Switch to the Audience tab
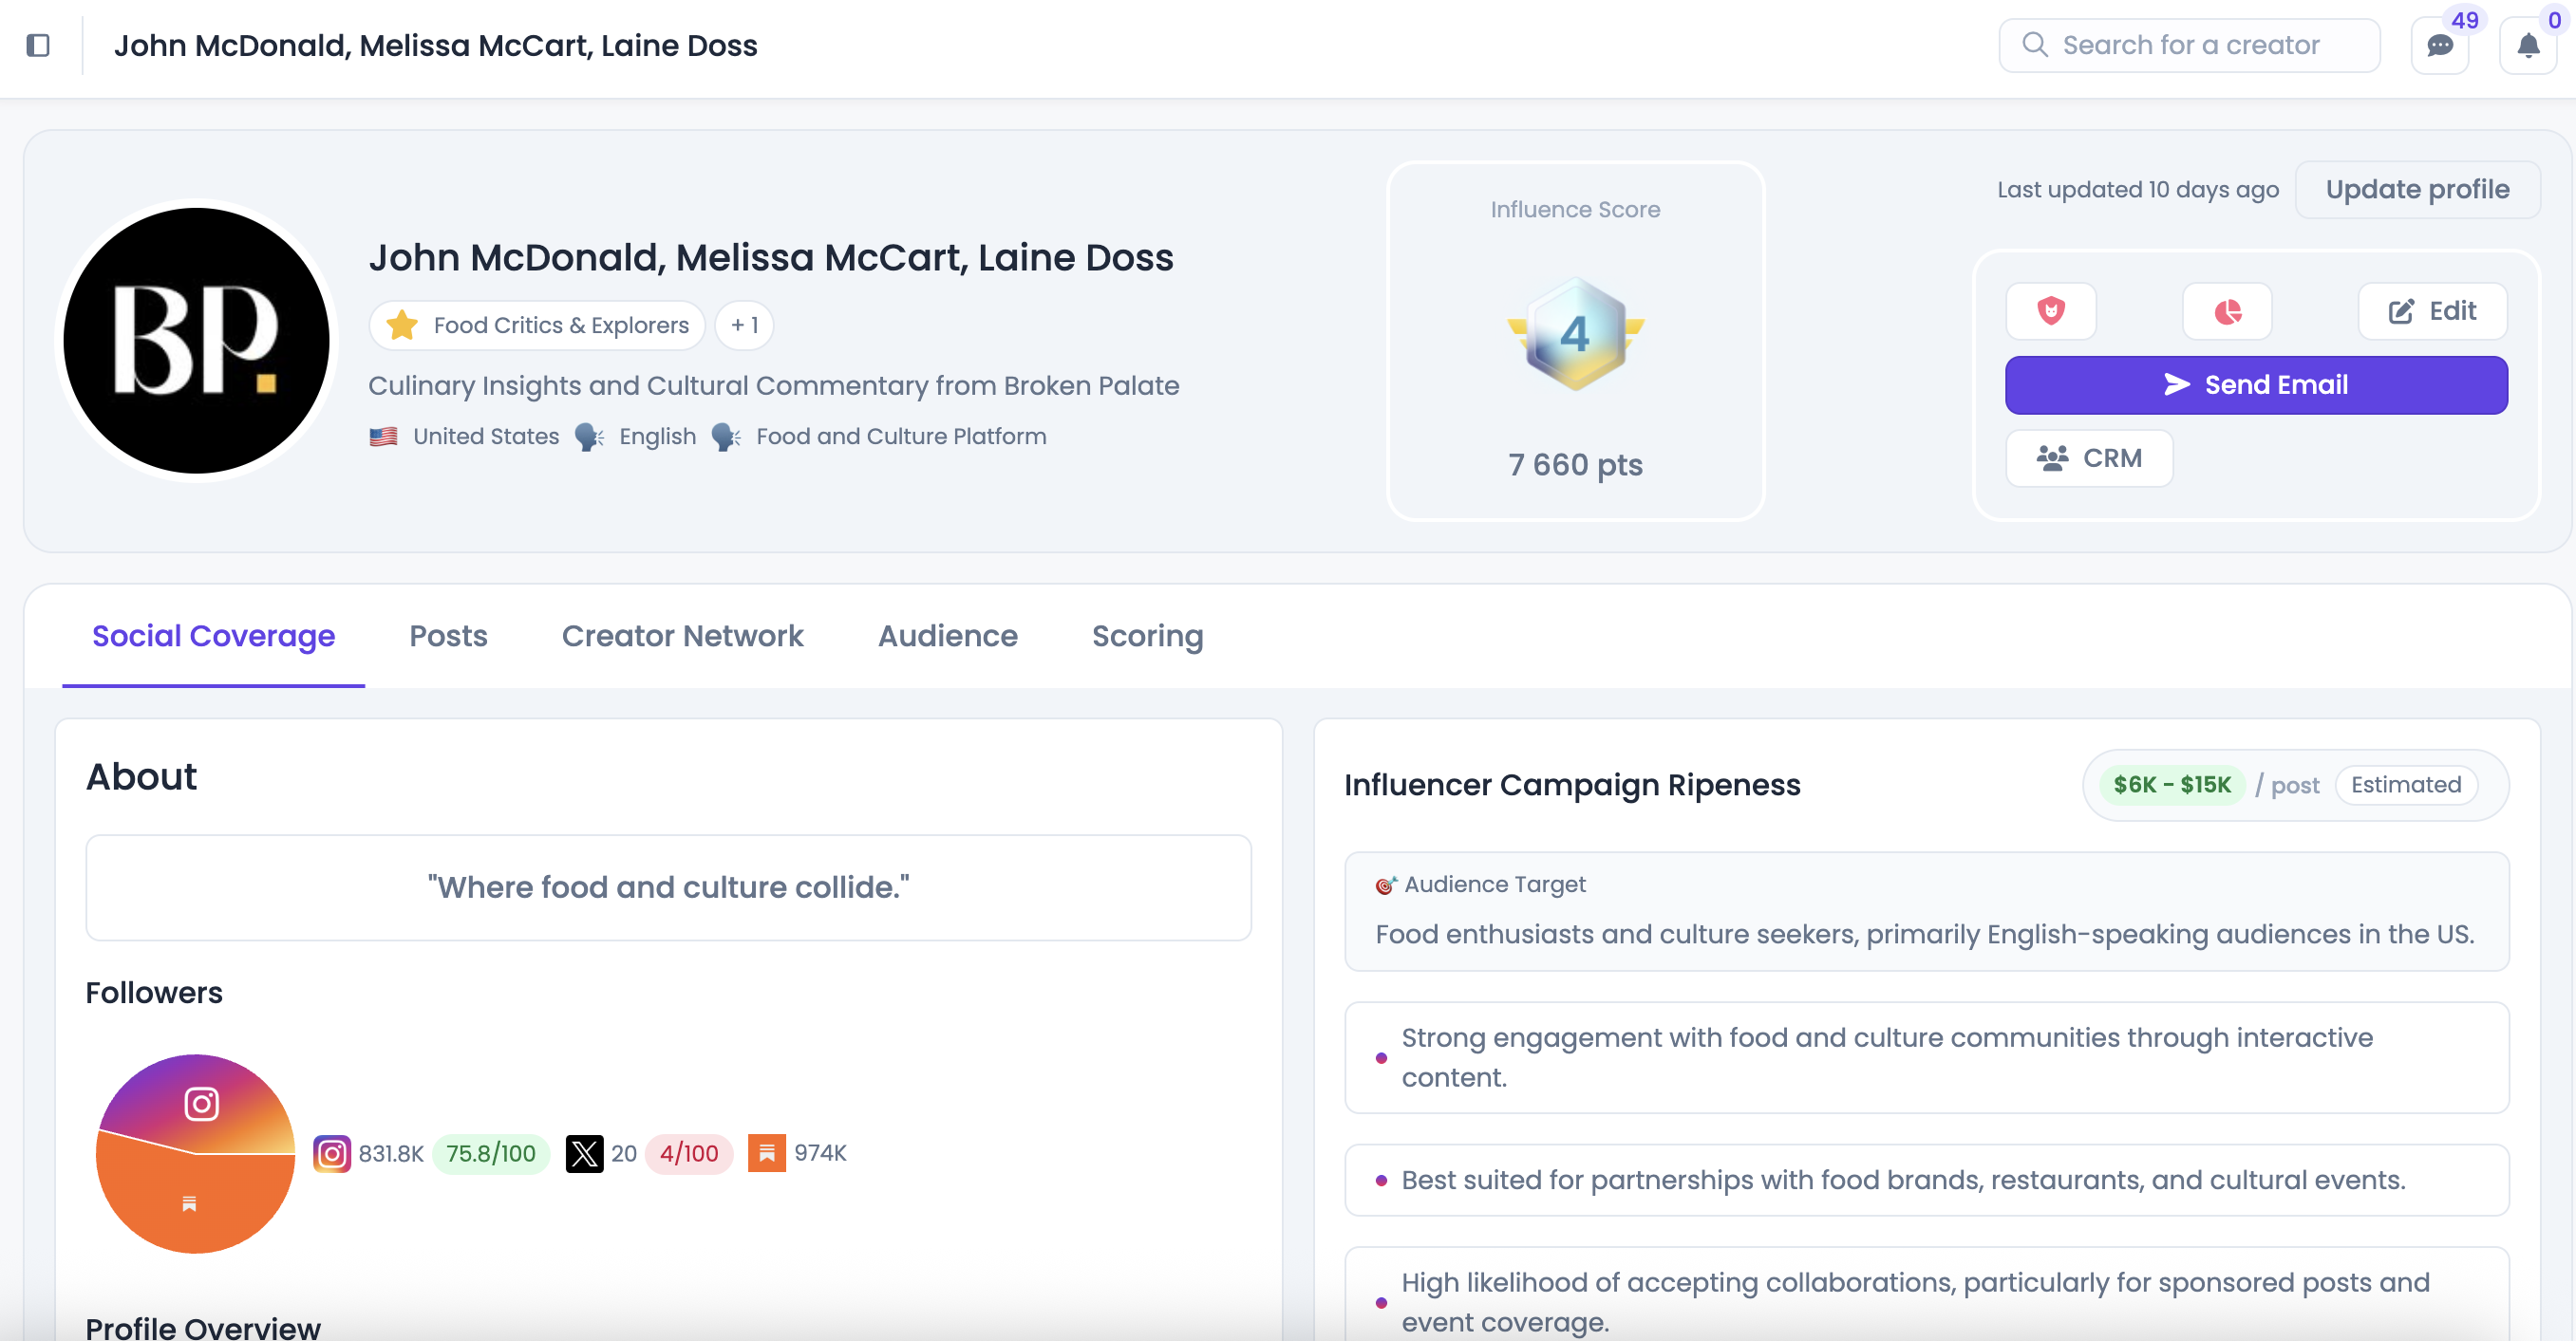The width and height of the screenshot is (2576, 1341). pyautogui.click(x=947, y=636)
